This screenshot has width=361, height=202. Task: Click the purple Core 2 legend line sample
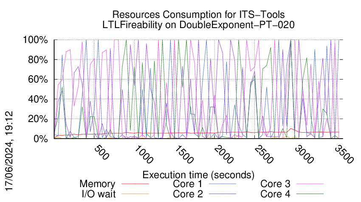(223, 194)
